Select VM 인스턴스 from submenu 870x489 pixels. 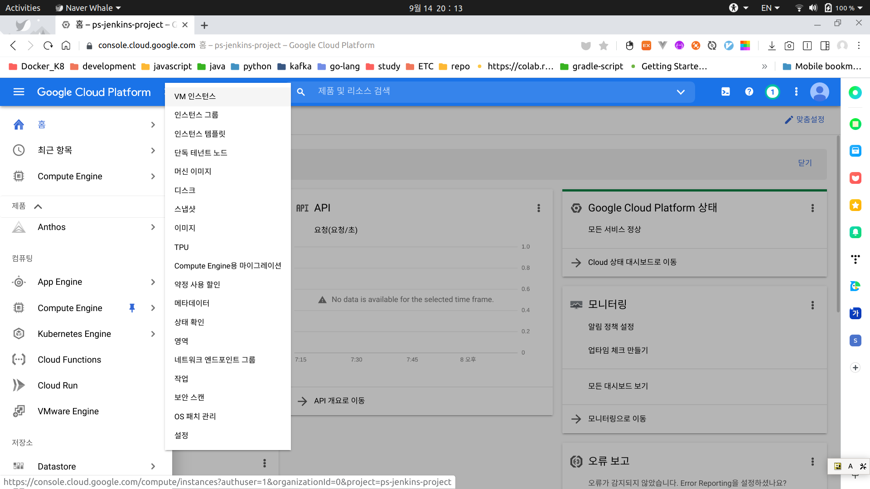[195, 96]
